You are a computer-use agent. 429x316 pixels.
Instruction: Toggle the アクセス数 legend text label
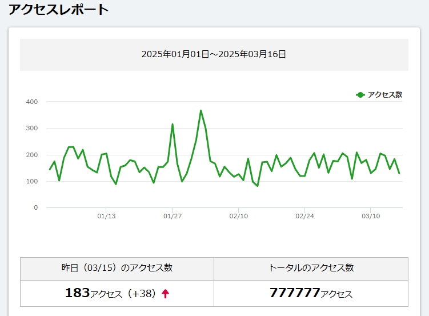(385, 95)
